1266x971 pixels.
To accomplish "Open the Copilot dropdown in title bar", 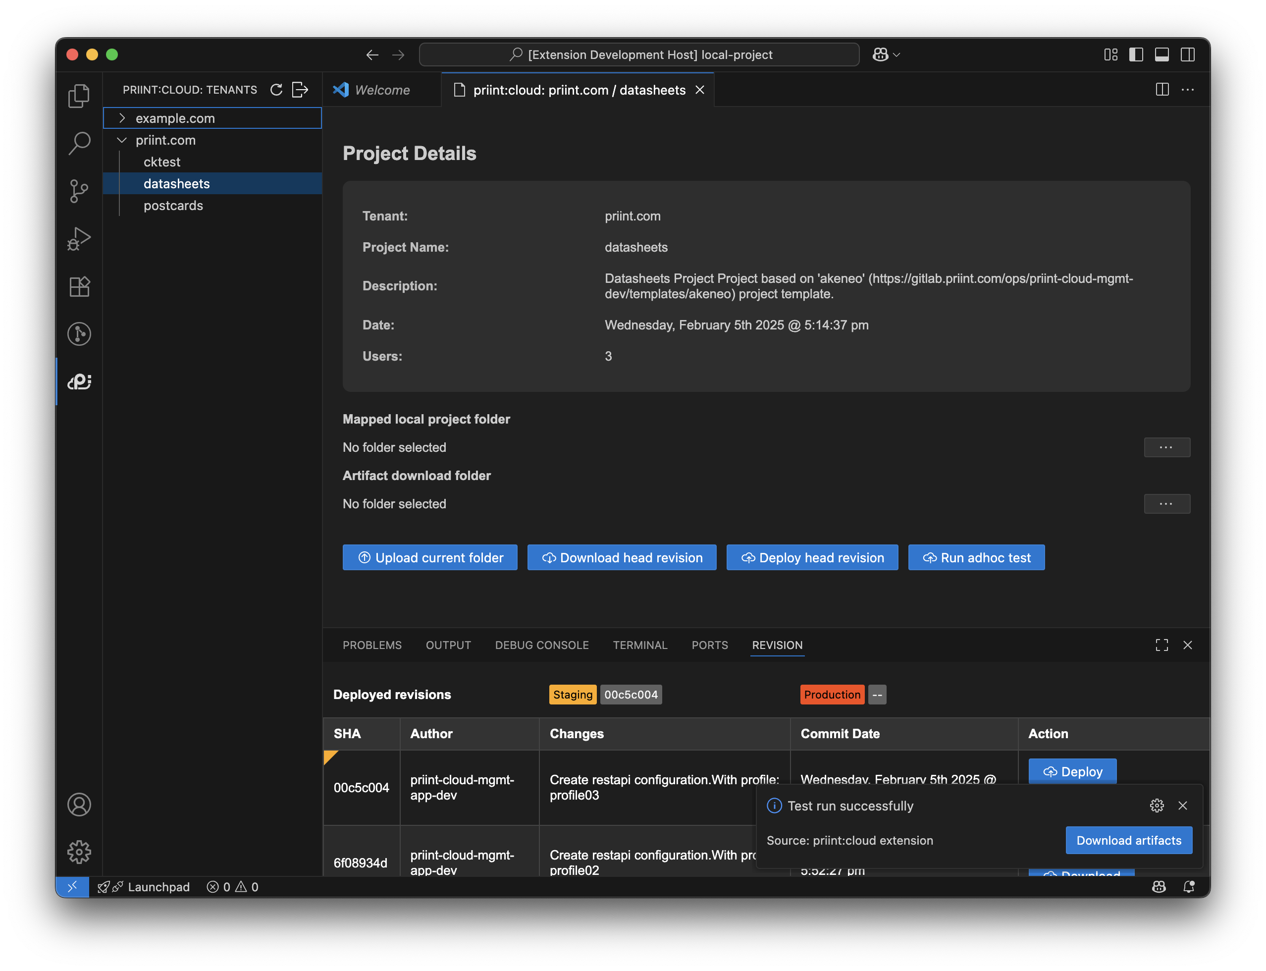I will 887,54.
